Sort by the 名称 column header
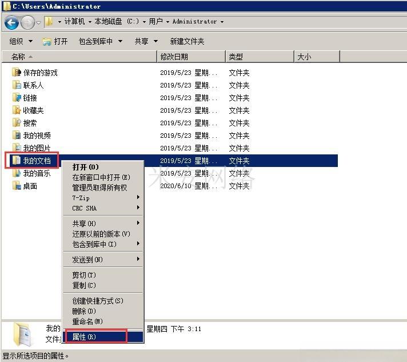 79,57
